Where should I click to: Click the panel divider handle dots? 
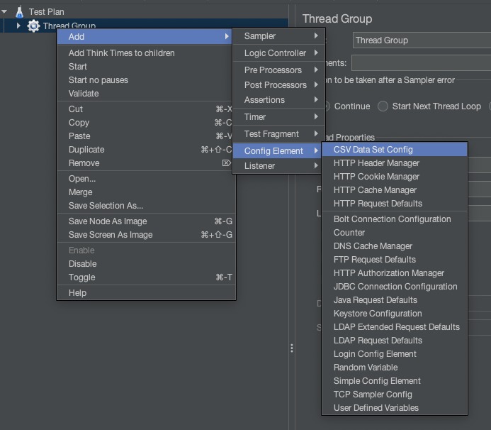pyautogui.click(x=292, y=348)
